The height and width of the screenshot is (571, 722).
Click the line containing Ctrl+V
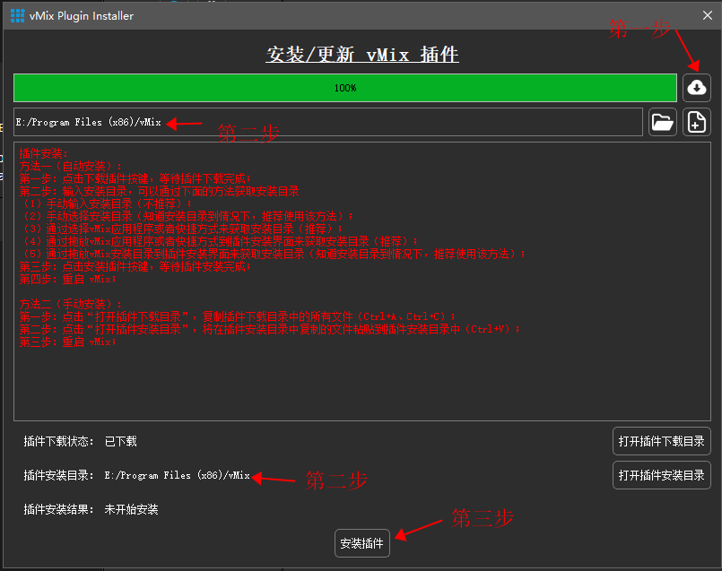tap(270, 329)
